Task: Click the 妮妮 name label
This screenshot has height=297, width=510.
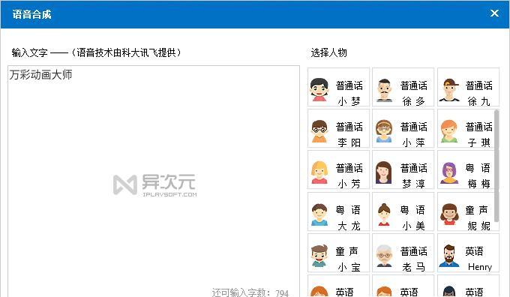Action: (478, 226)
